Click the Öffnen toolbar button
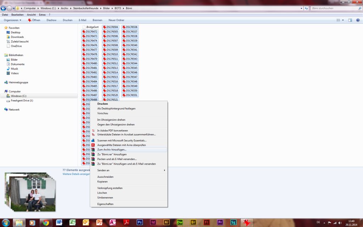The width and height of the screenshot is (363, 227). coord(34,20)
